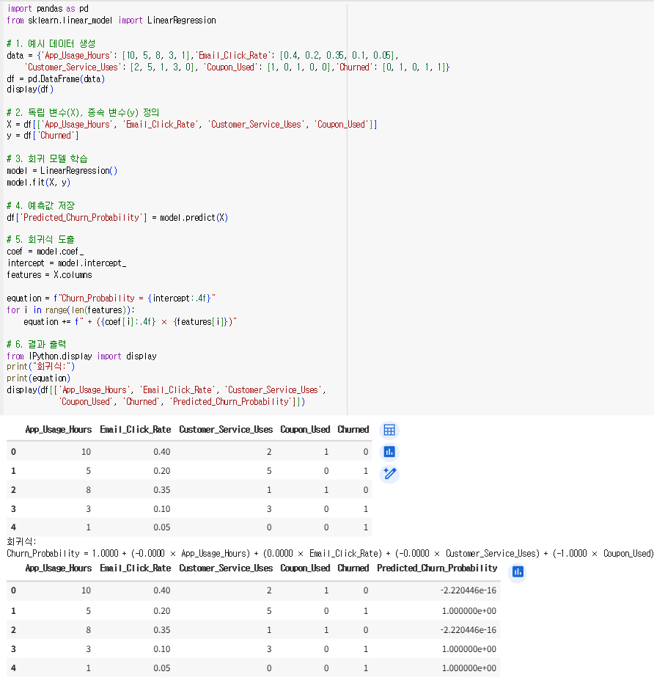Open suggested charts icon beside first table

pos(389,452)
